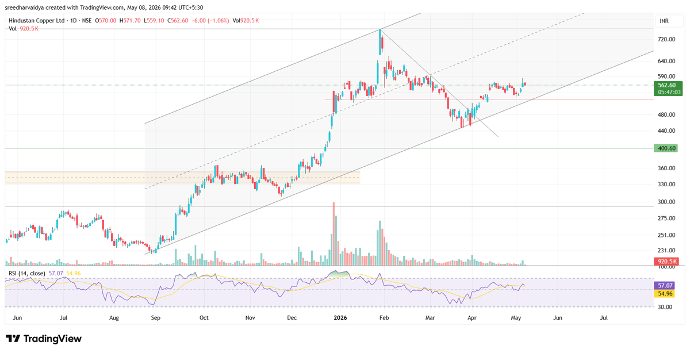690x353 pixels.
Task: Click the 590.00 price axis label
Action: pos(666,76)
